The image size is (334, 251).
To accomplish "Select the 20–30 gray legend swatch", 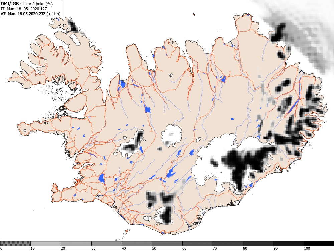I will click(76, 244).
